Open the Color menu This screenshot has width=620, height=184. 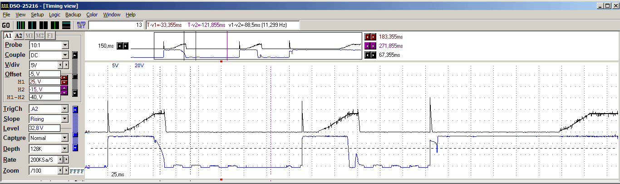tap(92, 15)
